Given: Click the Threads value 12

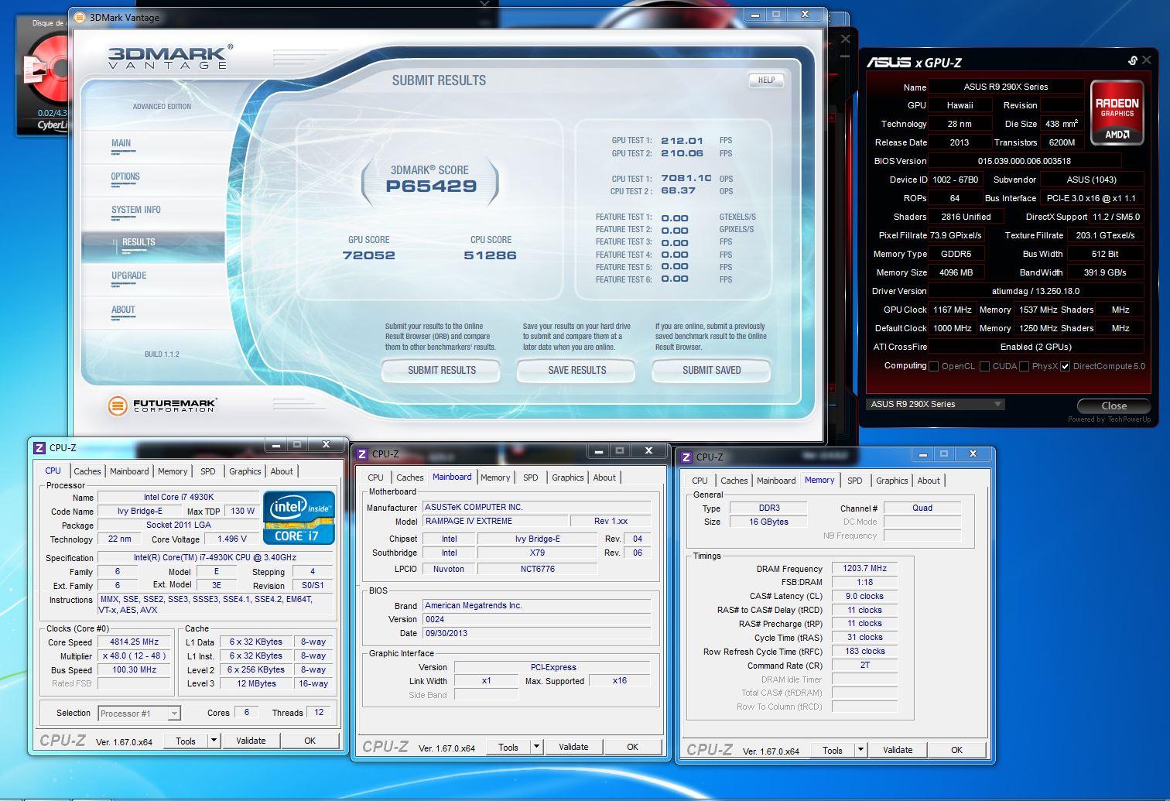Looking at the screenshot, I should tap(319, 712).
